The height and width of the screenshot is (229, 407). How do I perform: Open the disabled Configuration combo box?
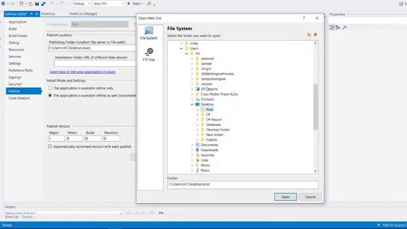click(100, 24)
